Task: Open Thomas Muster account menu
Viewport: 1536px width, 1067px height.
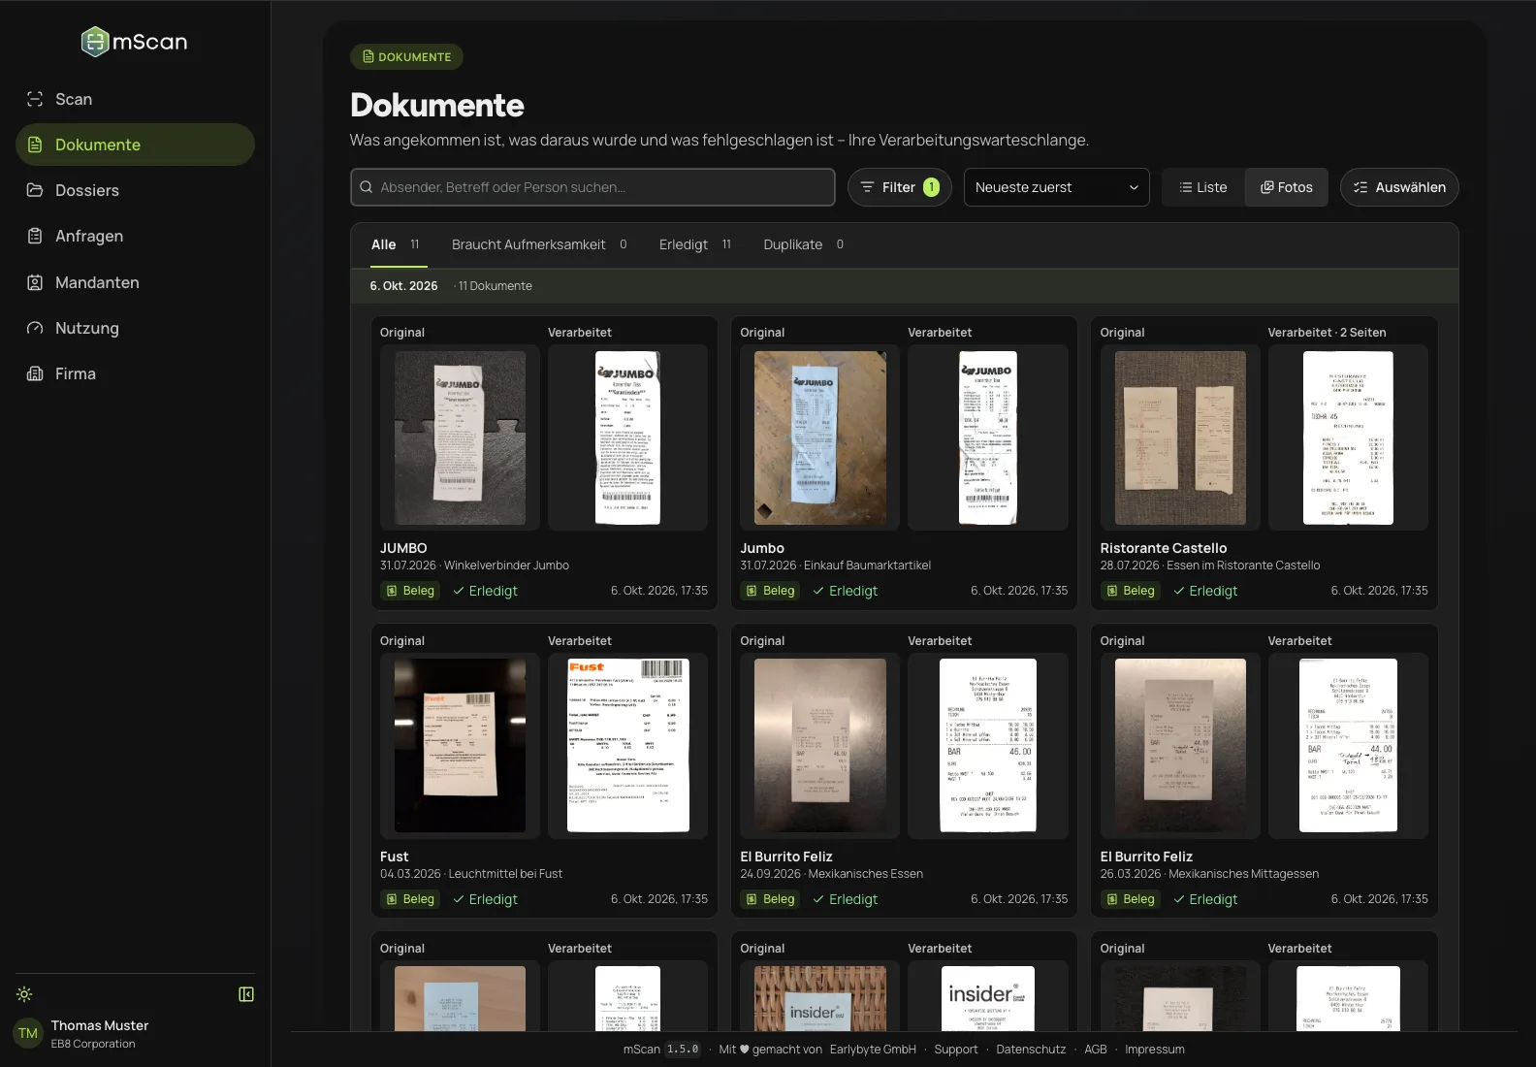Action: [x=135, y=1034]
